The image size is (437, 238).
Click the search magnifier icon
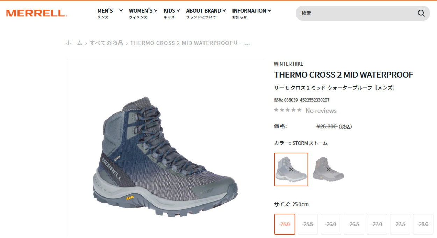[421, 13]
